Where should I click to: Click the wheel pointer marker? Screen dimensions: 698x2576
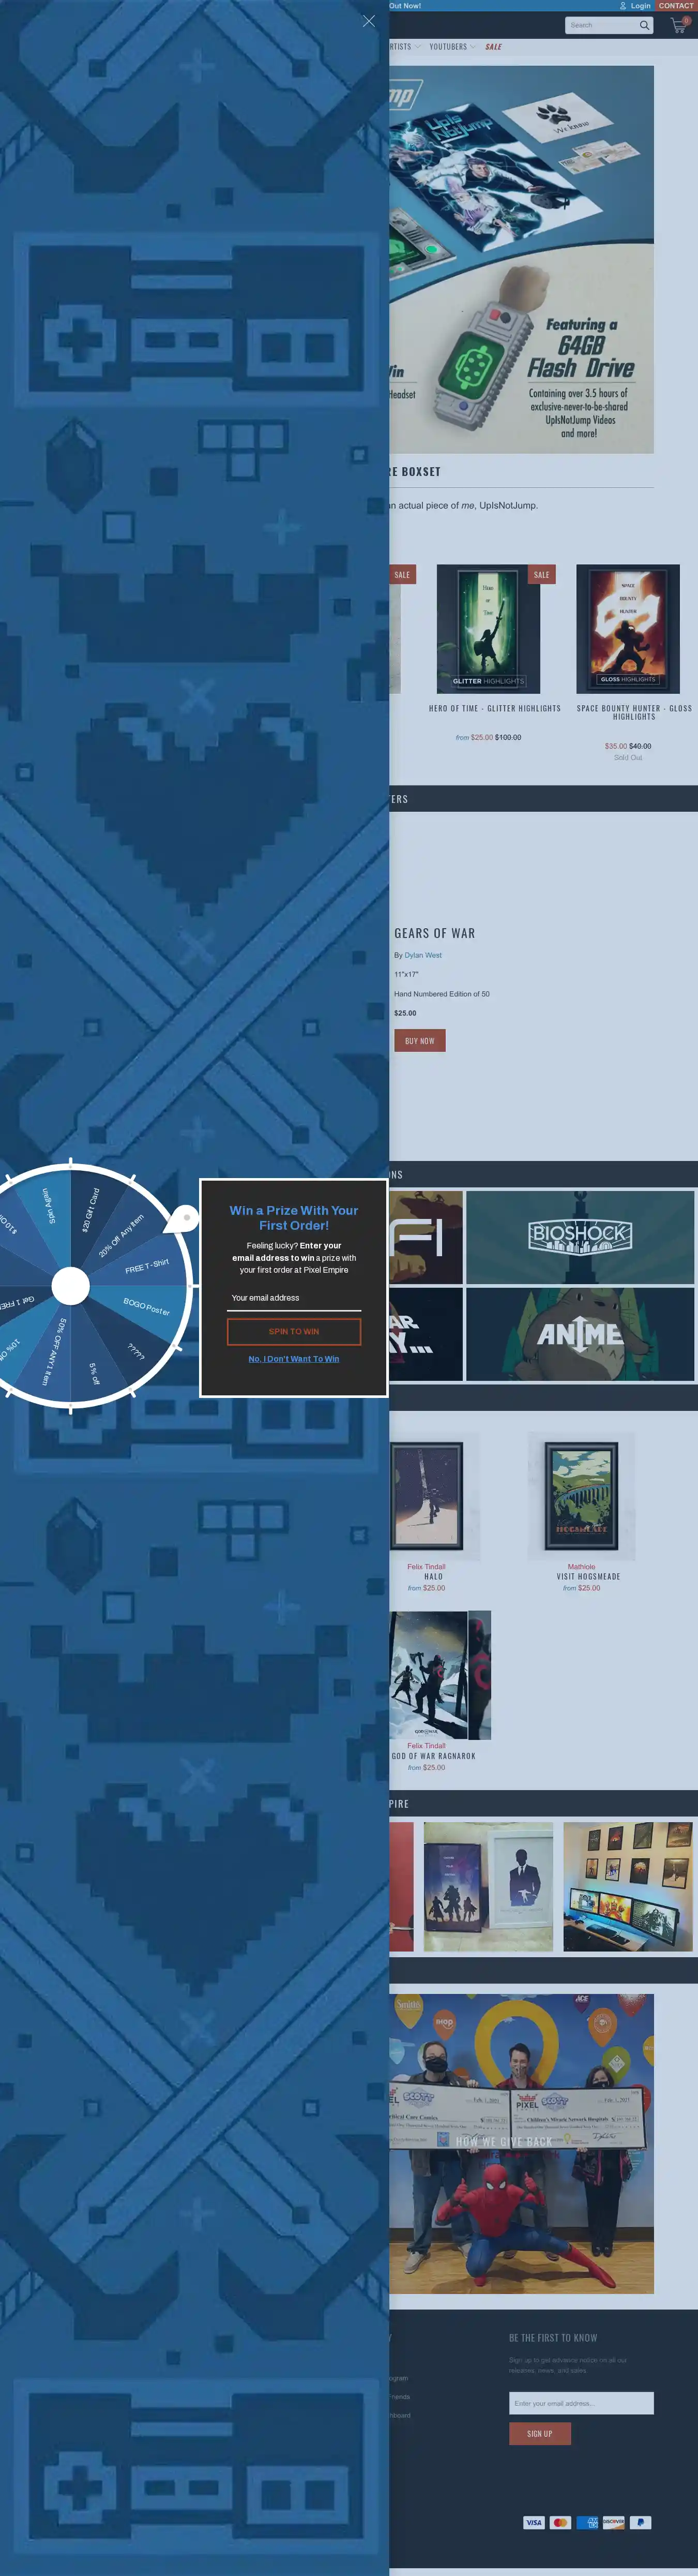(x=183, y=1218)
